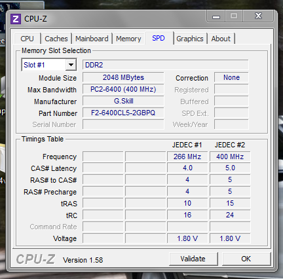Click the JEDEC #1 column header
The width and height of the screenshot is (283, 279).
point(187,145)
